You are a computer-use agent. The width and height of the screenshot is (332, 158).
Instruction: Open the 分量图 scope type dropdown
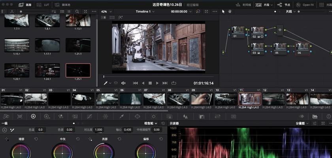click(302, 123)
